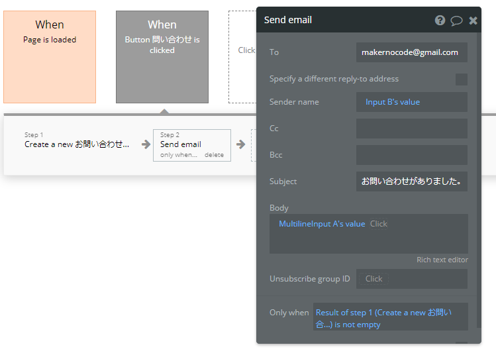This screenshot has width=496, height=361.
Task: Edit the Subject field text
Action: [411, 181]
